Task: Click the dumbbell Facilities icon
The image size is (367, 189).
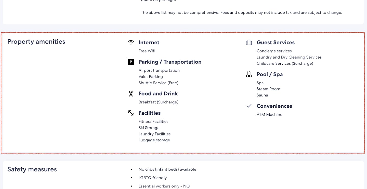Action: (131, 113)
